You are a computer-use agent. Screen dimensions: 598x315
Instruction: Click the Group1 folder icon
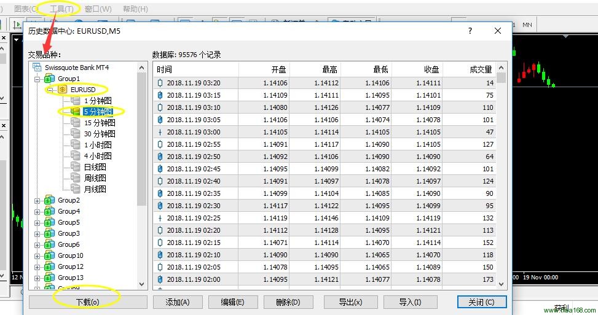point(50,79)
